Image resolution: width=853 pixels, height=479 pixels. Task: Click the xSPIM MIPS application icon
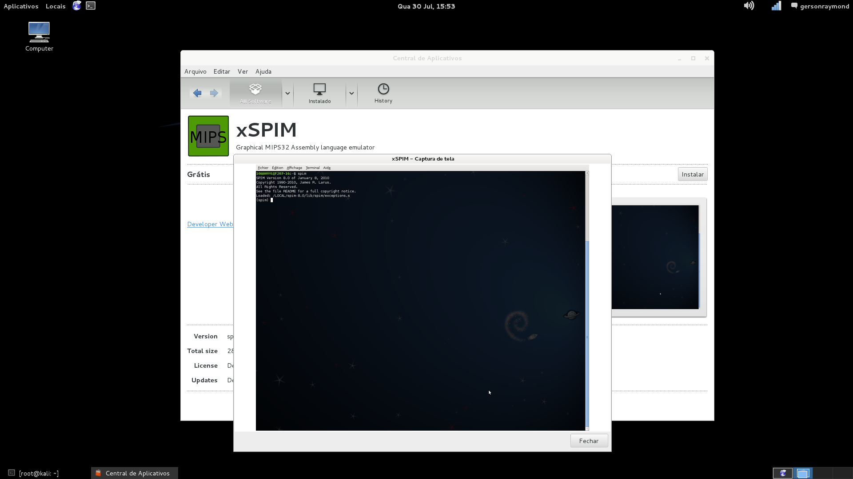pos(208,136)
